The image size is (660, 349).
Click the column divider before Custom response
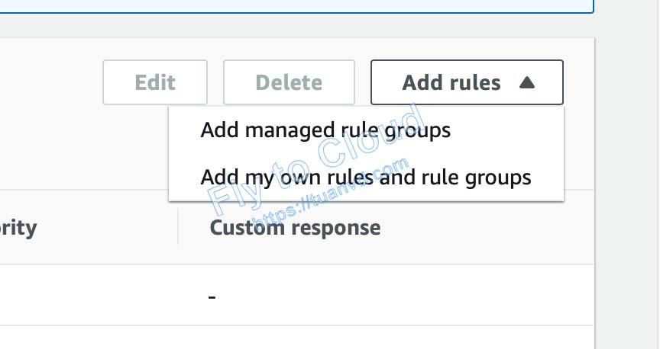[x=179, y=227]
